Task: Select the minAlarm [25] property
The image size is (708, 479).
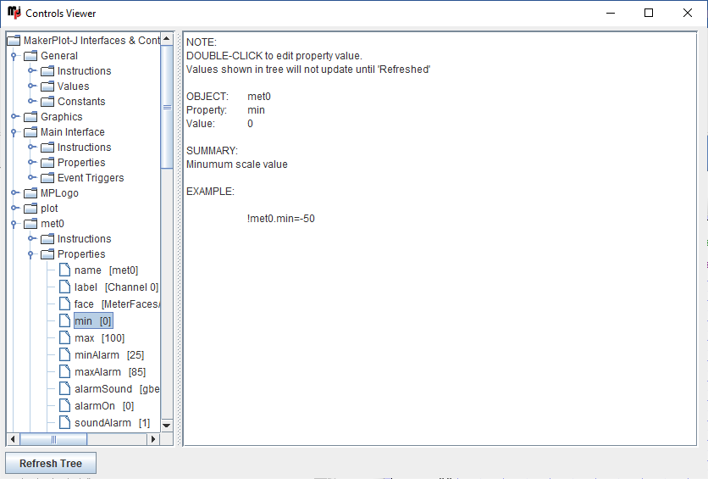Action: [x=109, y=355]
